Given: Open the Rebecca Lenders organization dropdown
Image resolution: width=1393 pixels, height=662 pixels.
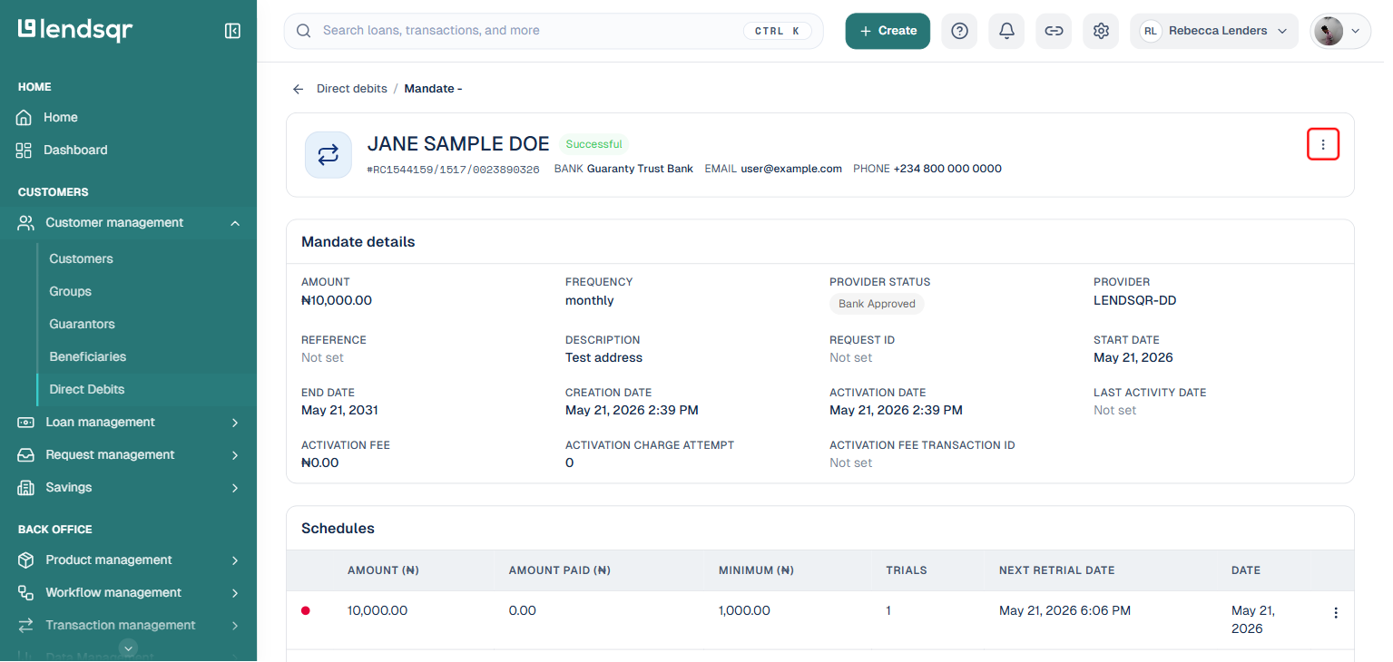Looking at the screenshot, I should [x=1214, y=31].
